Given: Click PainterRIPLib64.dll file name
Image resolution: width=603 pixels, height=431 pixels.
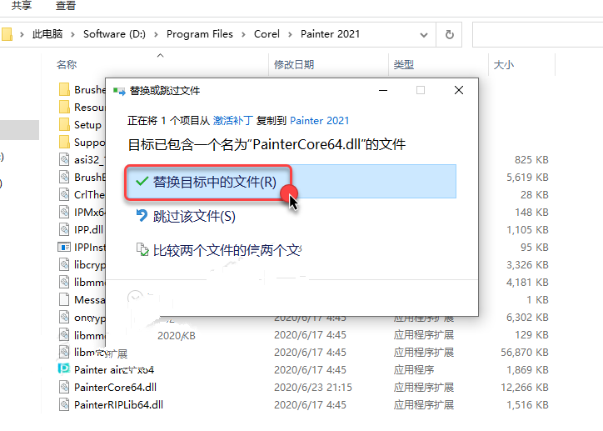Looking at the screenshot, I should [118, 405].
